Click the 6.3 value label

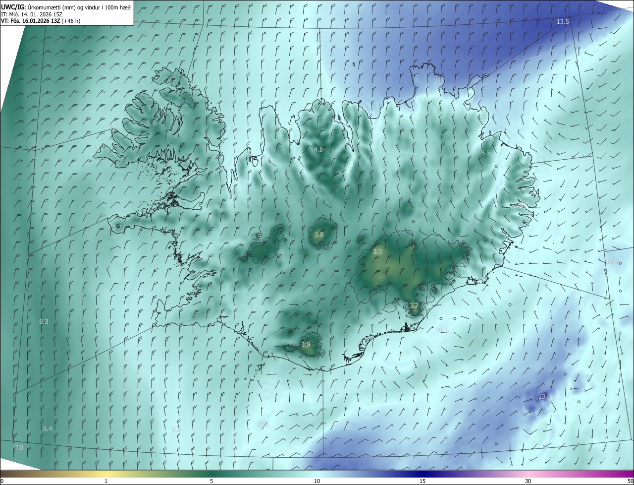pos(44,322)
